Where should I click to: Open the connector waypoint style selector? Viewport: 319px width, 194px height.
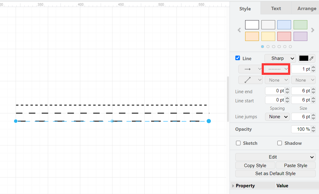click(x=250, y=80)
